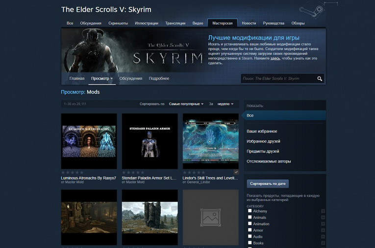
Task: Open the Просмотр dropdown menu
Action: 102,79
